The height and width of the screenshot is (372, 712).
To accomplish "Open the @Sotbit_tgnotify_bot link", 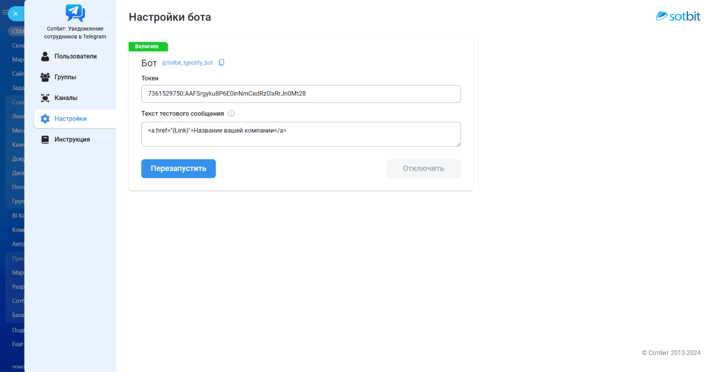I will pos(187,63).
